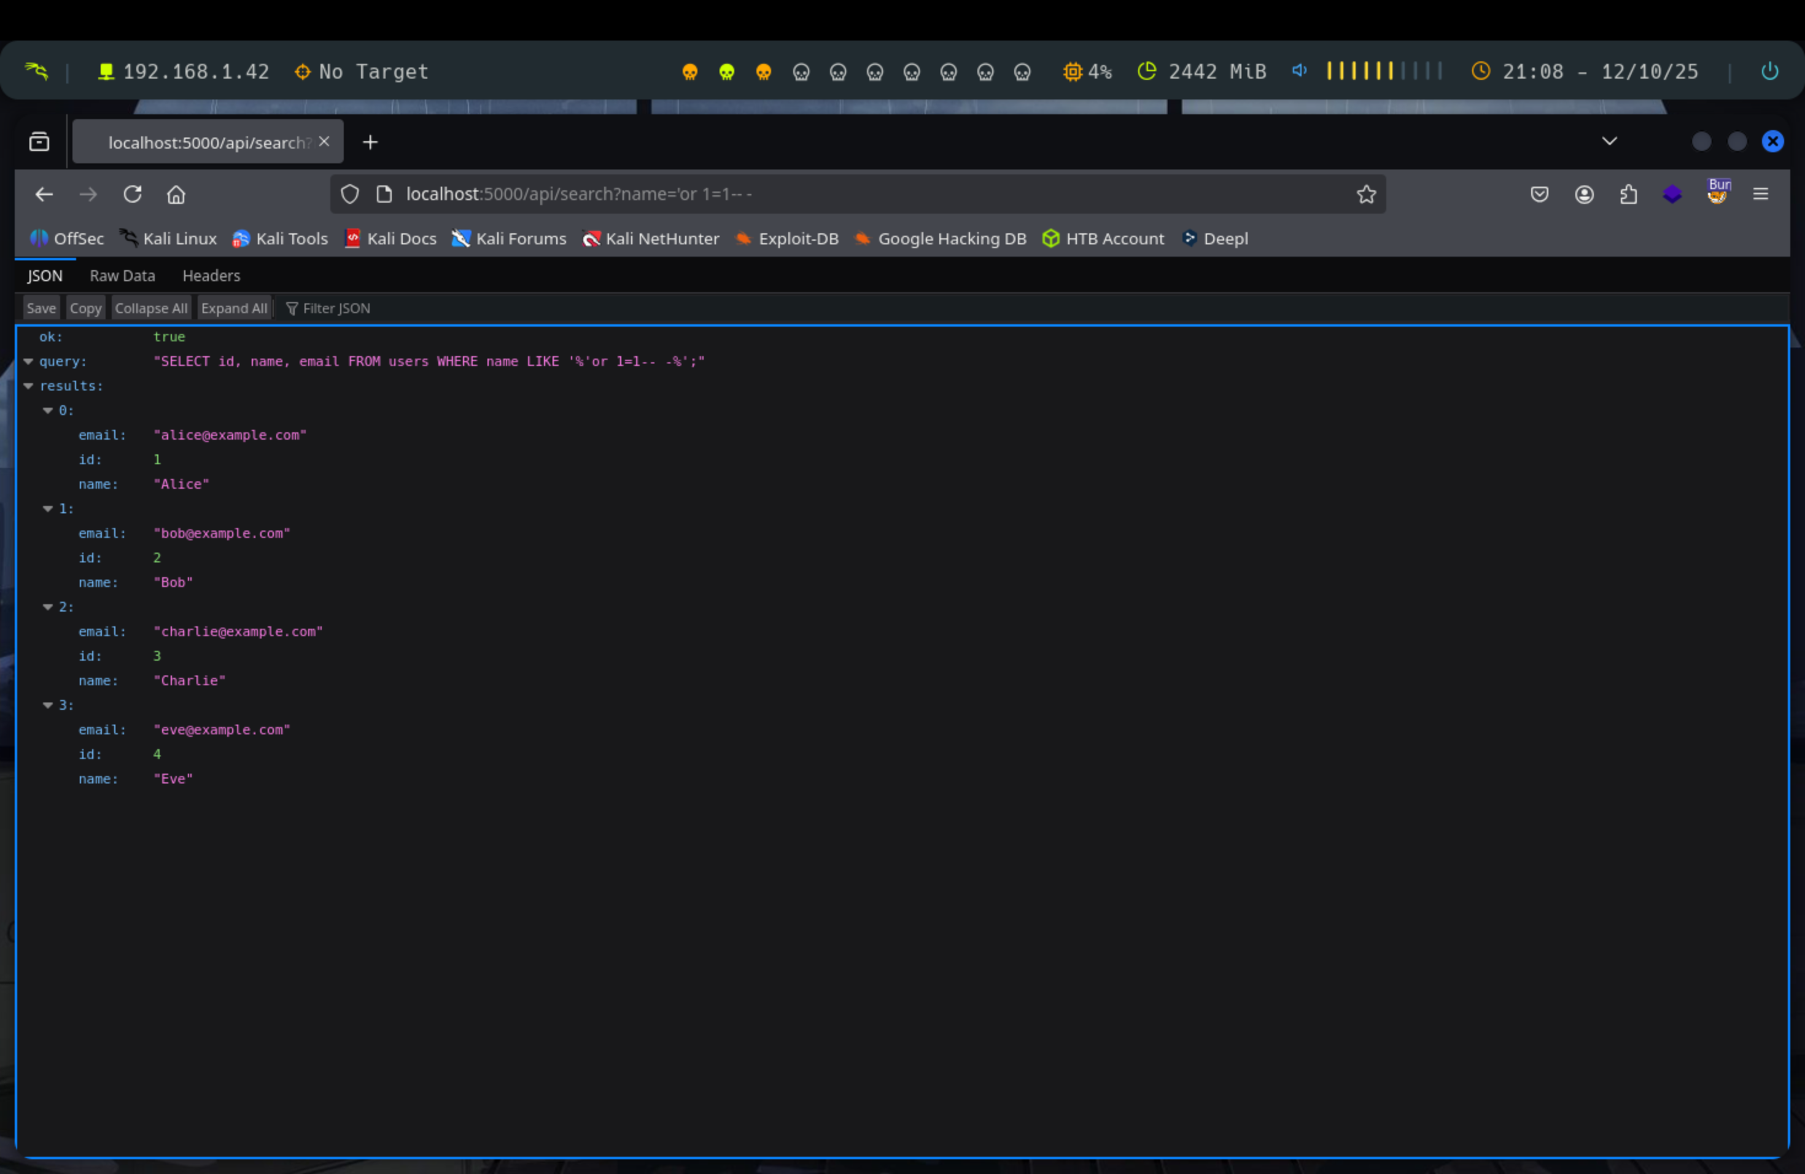Screen dimensions: 1805x1174
Task: Open the hamburger application menu
Action: (1760, 194)
